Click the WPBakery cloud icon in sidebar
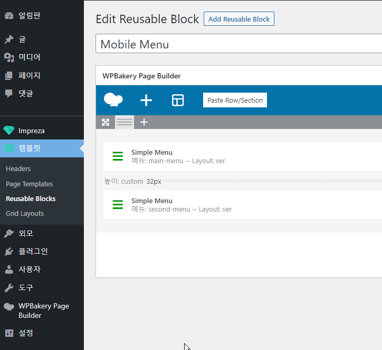382x350 pixels. 9,306
